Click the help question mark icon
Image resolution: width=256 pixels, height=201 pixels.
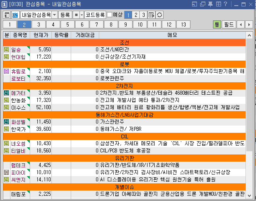pyautogui.click(x=225, y=4)
